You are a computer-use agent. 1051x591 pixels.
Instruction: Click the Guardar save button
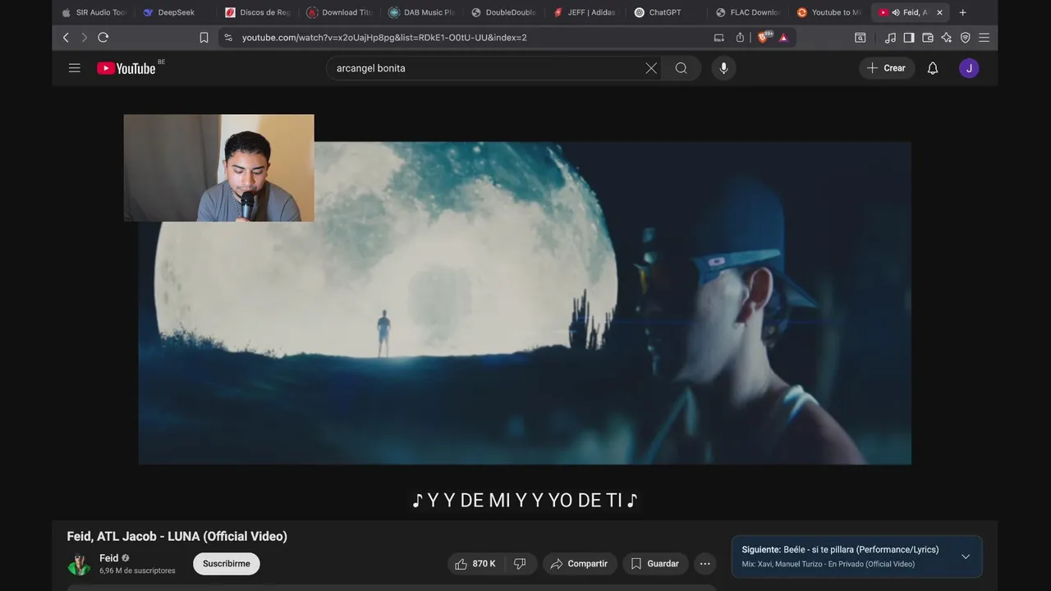click(655, 564)
